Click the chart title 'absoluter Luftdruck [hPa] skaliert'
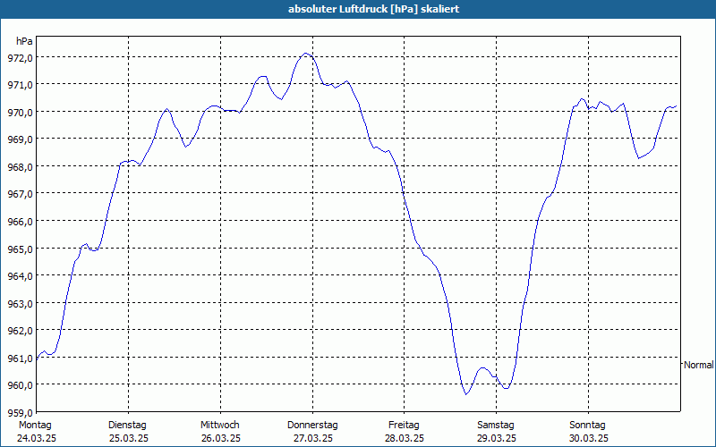Image resolution: width=716 pixels, height=447 pixels. click(x=373, y=9)
